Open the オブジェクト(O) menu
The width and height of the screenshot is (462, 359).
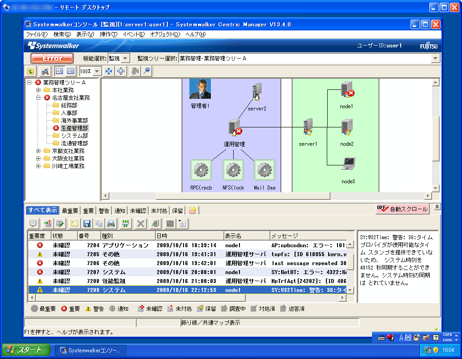click(165, 34)
